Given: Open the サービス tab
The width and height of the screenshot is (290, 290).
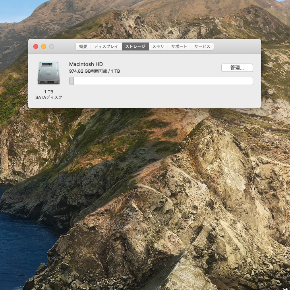Looking at the screenshot, I should coord(202,46).
